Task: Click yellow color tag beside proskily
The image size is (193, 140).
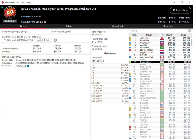Action: click(130, 45)
